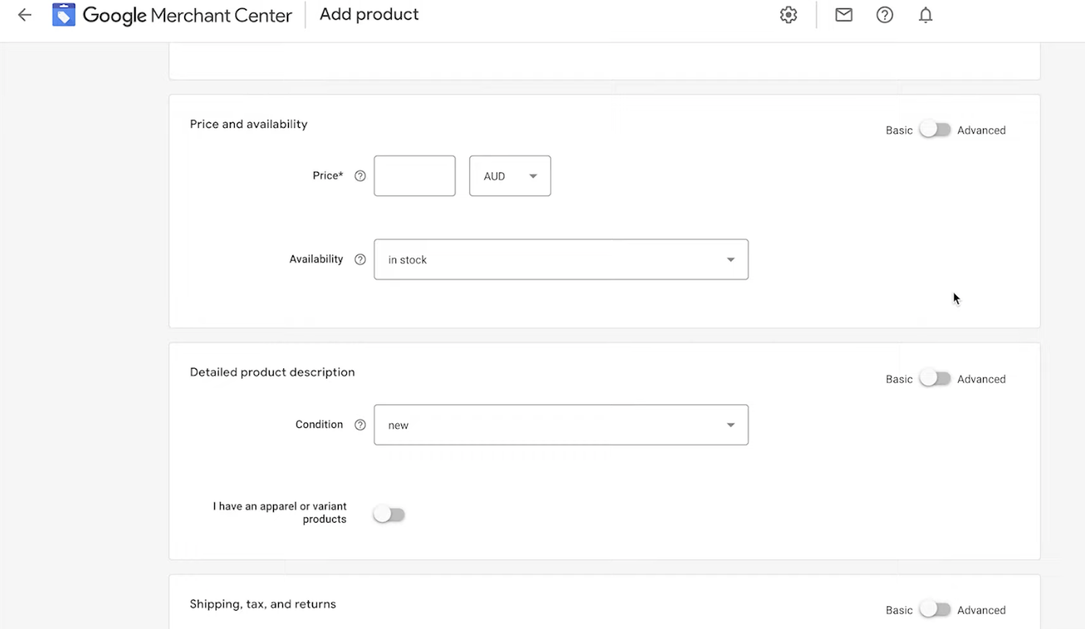This screenshot has height=629, width=1085.
Task: Expand the Availability dropdown showing in stock
Action: [561, 260]
